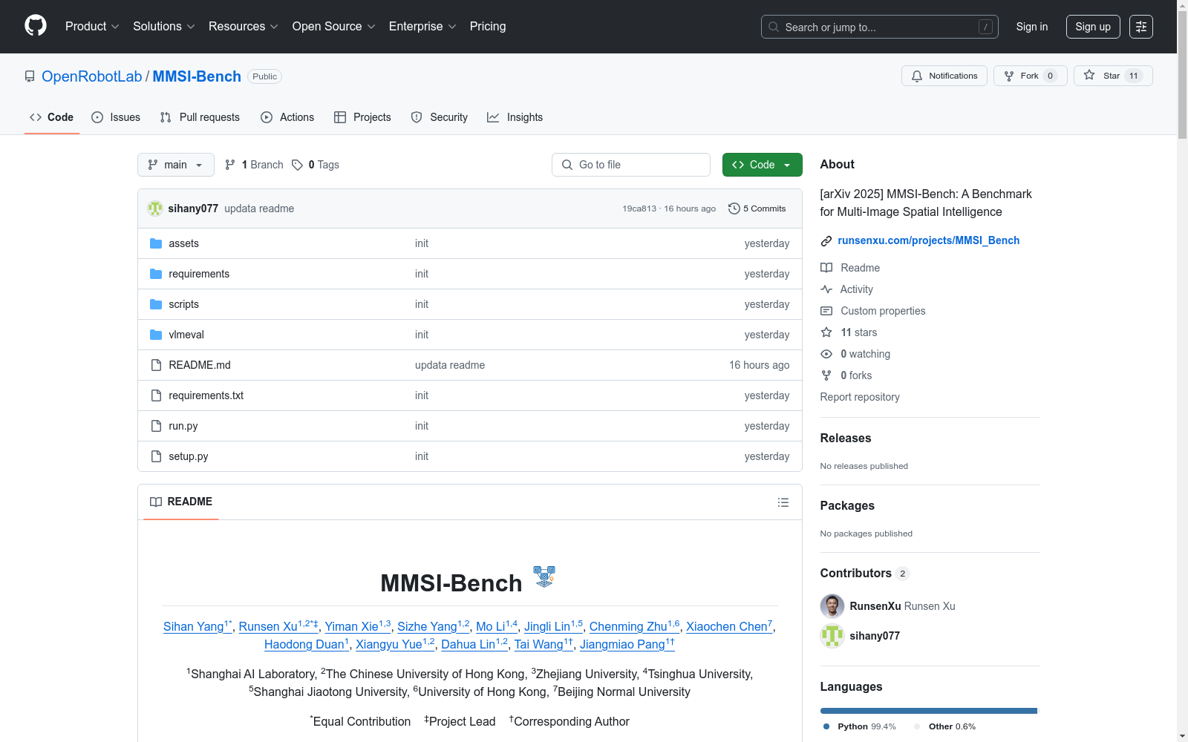Click the star icon beside 11 stars

[826, 332]
